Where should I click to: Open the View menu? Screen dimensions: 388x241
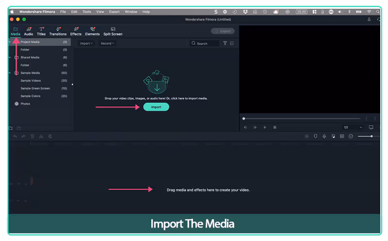(100, 12)
